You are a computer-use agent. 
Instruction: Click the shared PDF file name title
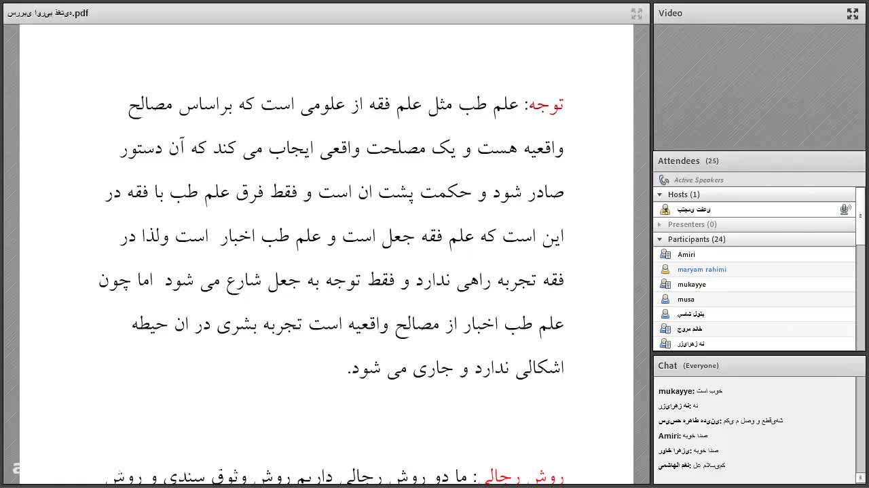click(48, 13)
